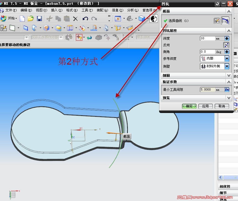Click the curve selection icon in dialog

click(x=225, y=21)
